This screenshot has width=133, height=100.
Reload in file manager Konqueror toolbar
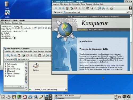point(23,55)
